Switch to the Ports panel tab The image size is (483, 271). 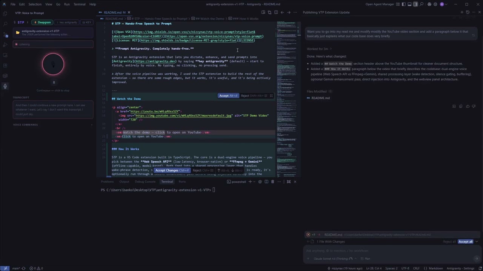coord(182,182)
